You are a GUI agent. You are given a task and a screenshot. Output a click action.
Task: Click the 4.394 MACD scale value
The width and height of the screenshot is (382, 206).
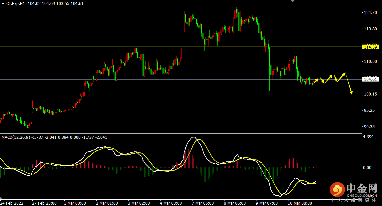point(368,136)
